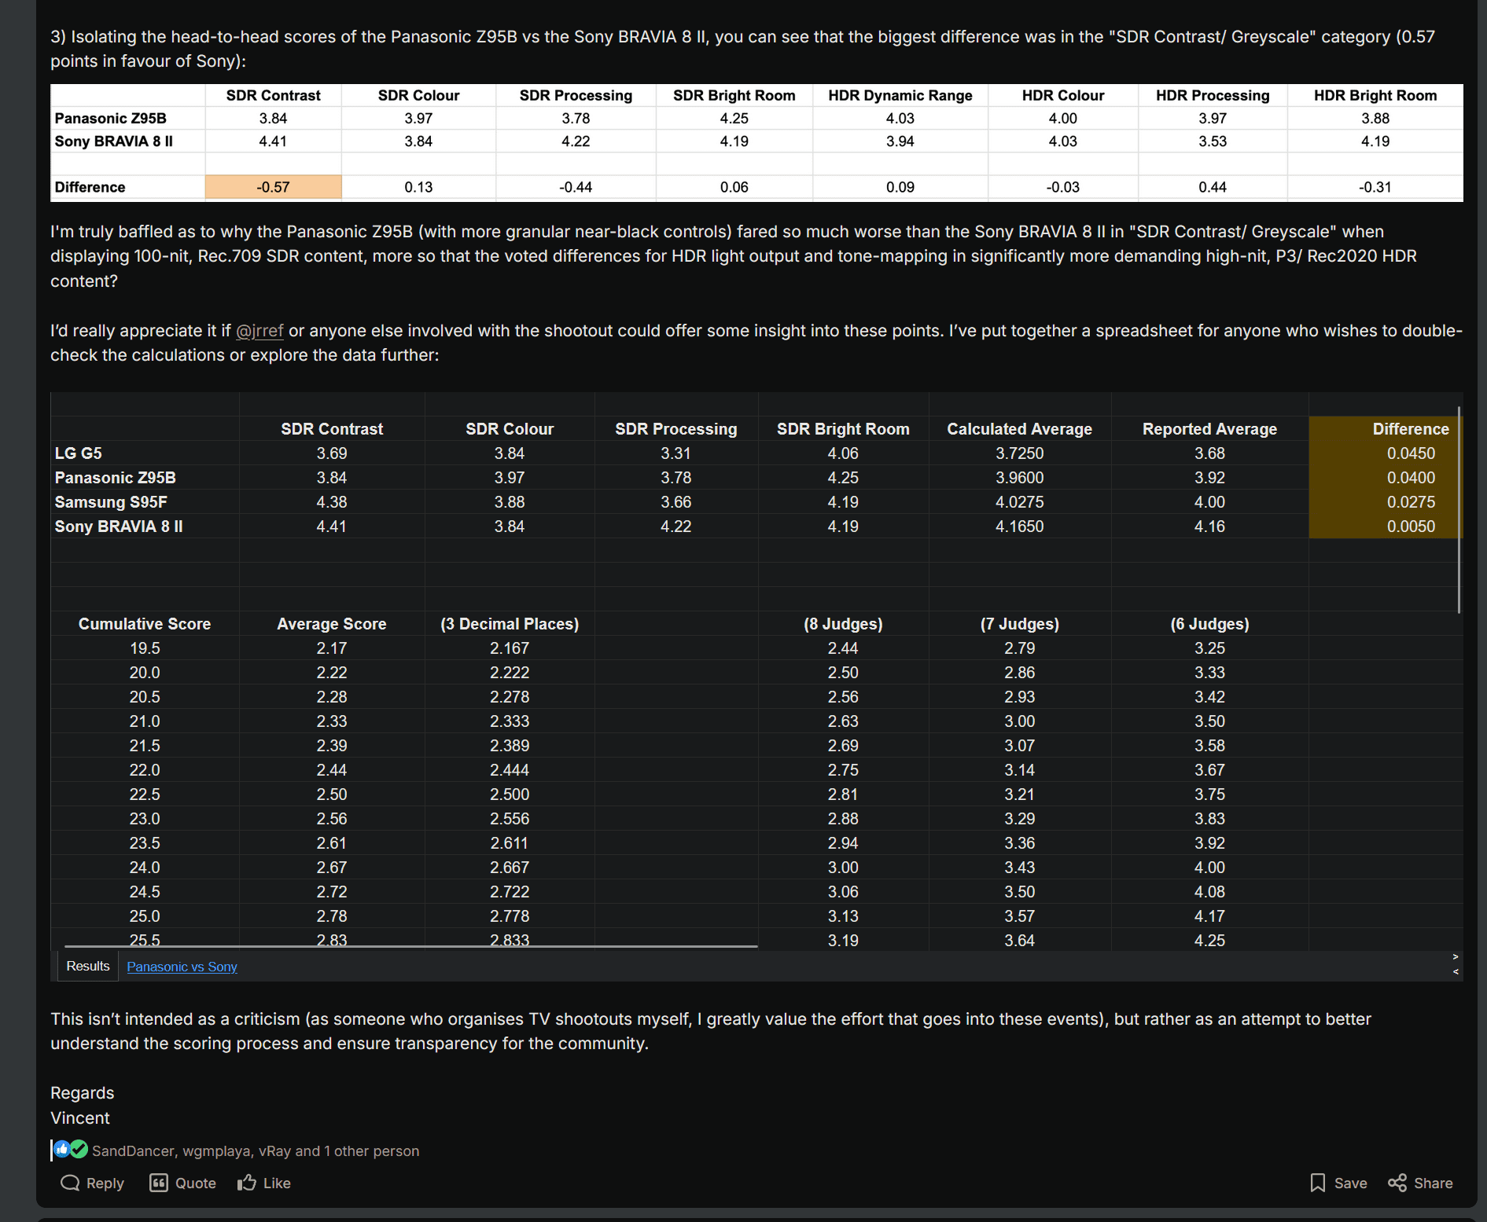Open list of users who reacted
1487x1222 pixels.
pyautogui.click(x=256, y=1150)
